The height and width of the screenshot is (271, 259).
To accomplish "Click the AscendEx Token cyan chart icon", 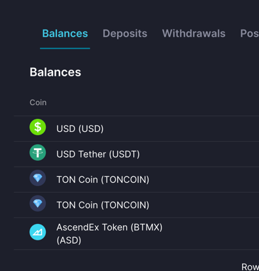I will click(38, 232).
